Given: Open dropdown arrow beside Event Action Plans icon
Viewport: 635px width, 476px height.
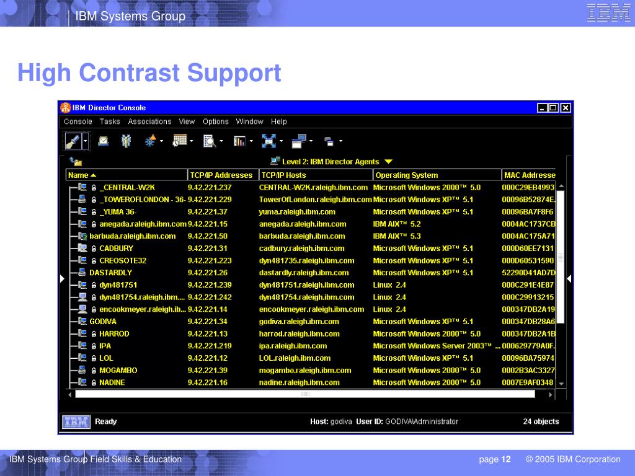Looking at the screenshot, I should 162,141.
